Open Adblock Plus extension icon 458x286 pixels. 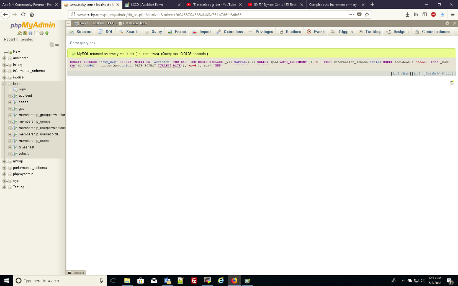tap(433, 14)
